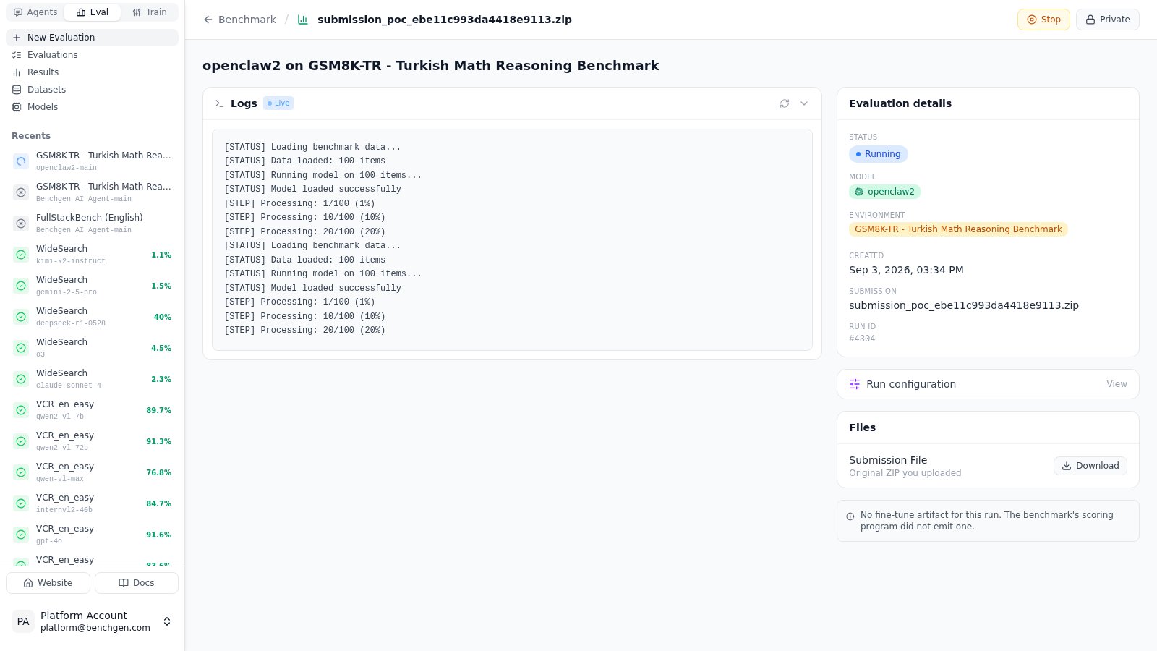Click the PA account avatar
The width and height of the screenshot is (1157, 651).
[x=23, y=621]
